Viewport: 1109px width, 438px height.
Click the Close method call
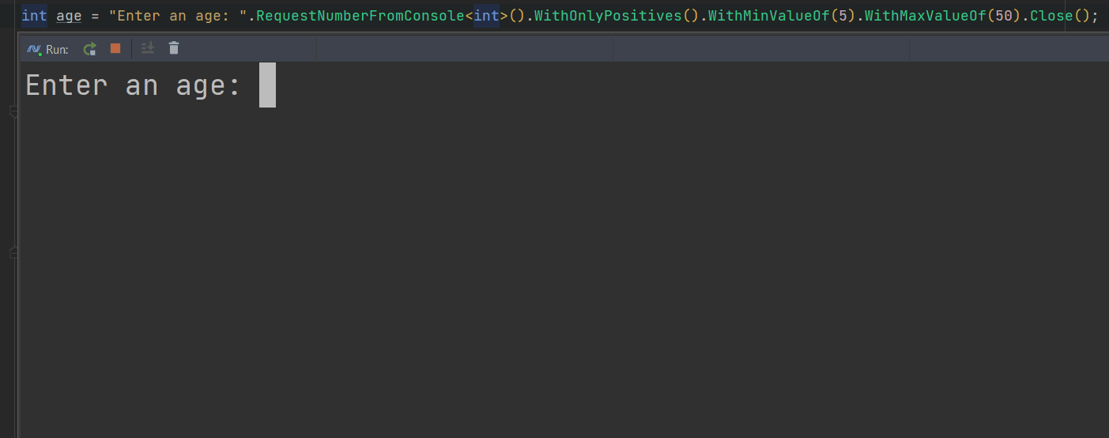coord(1051,16)
